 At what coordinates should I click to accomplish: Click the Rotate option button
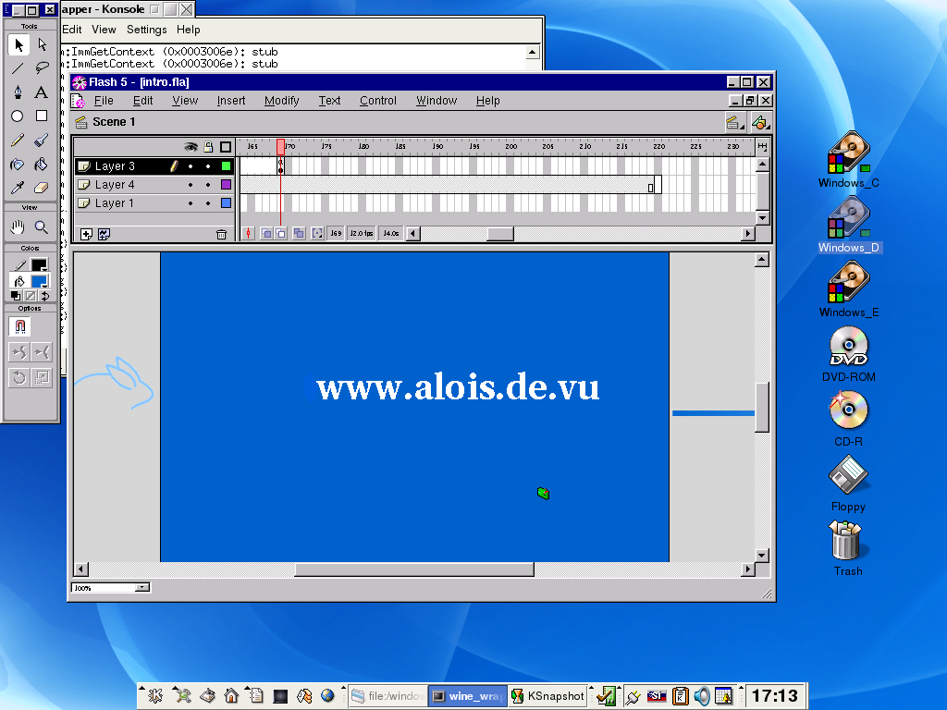[19, 378]
